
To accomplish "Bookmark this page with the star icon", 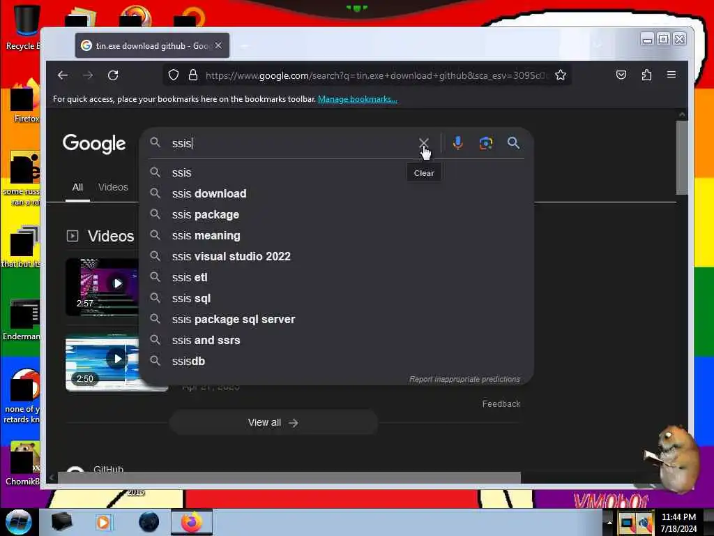I will tap(561, 75).
